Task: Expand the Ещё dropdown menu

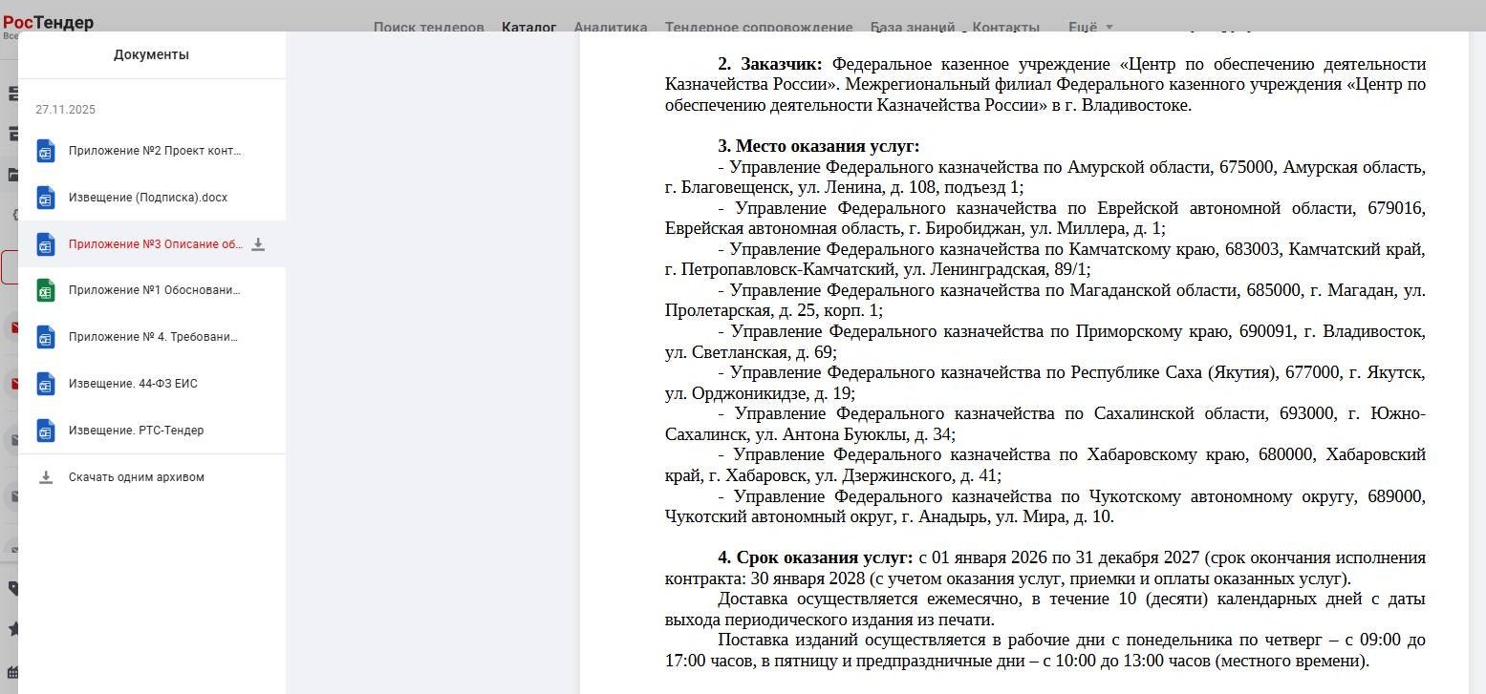Action: click(1089, 28)
